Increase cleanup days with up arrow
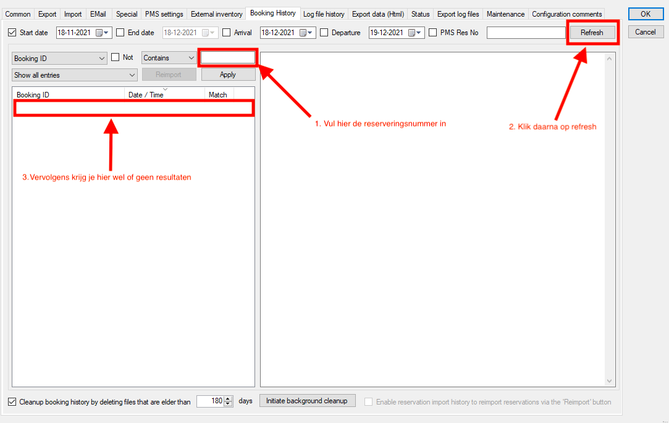The height and width of the screenshot is (423, 669). [229, 399]
